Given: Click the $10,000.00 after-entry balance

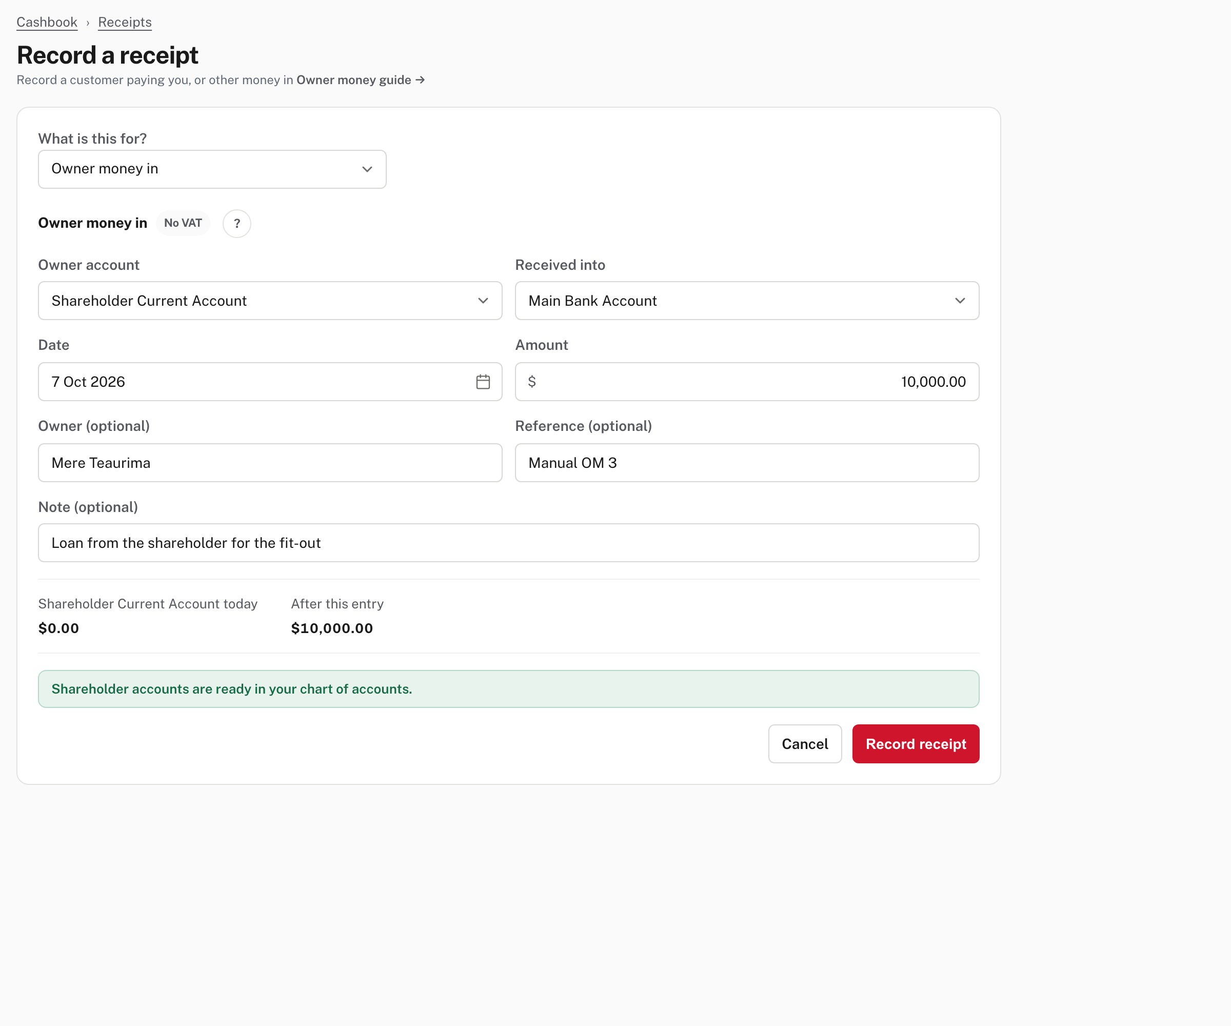Looking at the screenshot, I should click(332, 628).
